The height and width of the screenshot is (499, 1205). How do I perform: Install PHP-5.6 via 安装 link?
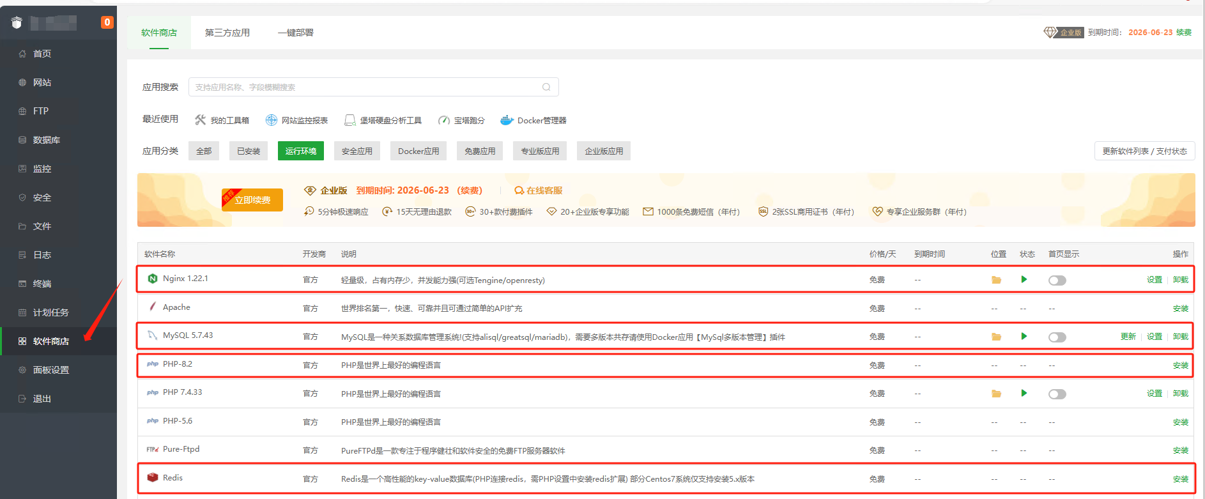pos(1180,422)
